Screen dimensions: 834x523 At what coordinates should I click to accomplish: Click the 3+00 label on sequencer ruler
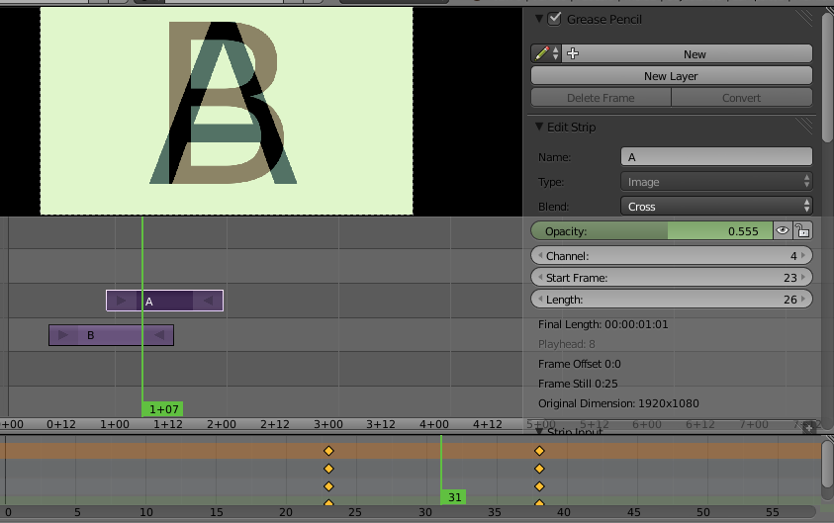click(x=328, y=424)
